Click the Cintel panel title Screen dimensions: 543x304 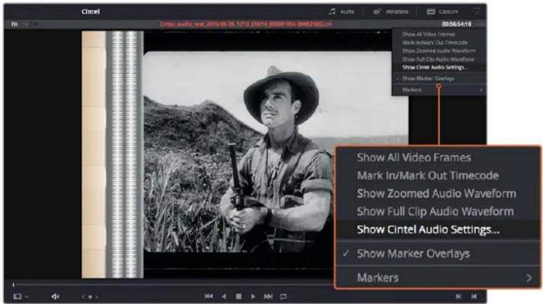(x=91, y=12)
